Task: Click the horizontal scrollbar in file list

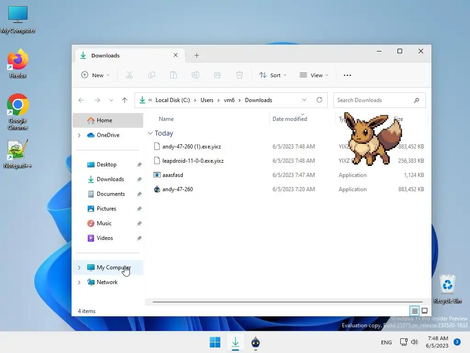Action: [x=287, y=302]
